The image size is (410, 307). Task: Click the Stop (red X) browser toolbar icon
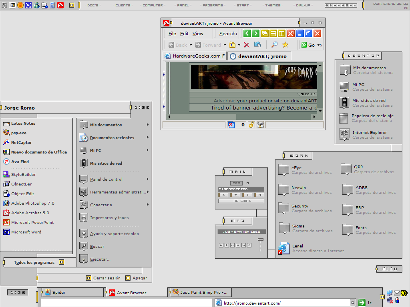pos(247,45)
